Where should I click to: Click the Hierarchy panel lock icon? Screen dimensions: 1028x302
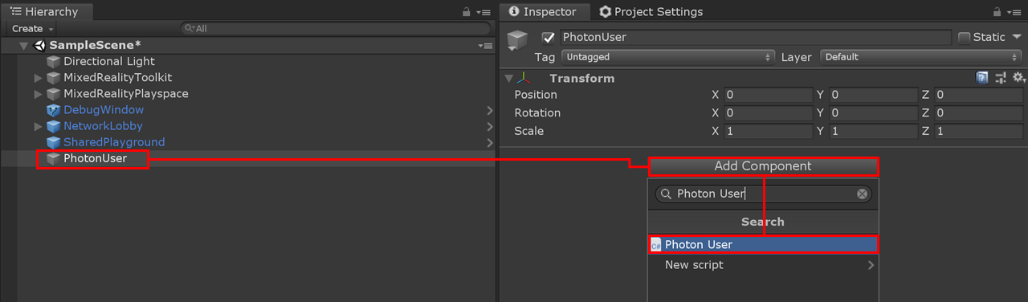(x=467, y=12)
